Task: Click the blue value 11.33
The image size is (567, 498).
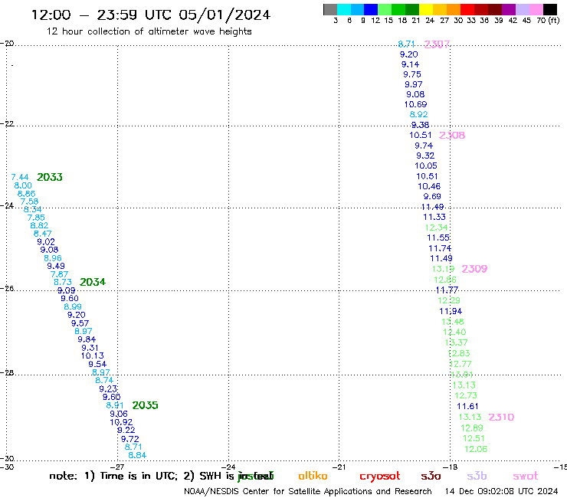Action: (x=434, y=217)
